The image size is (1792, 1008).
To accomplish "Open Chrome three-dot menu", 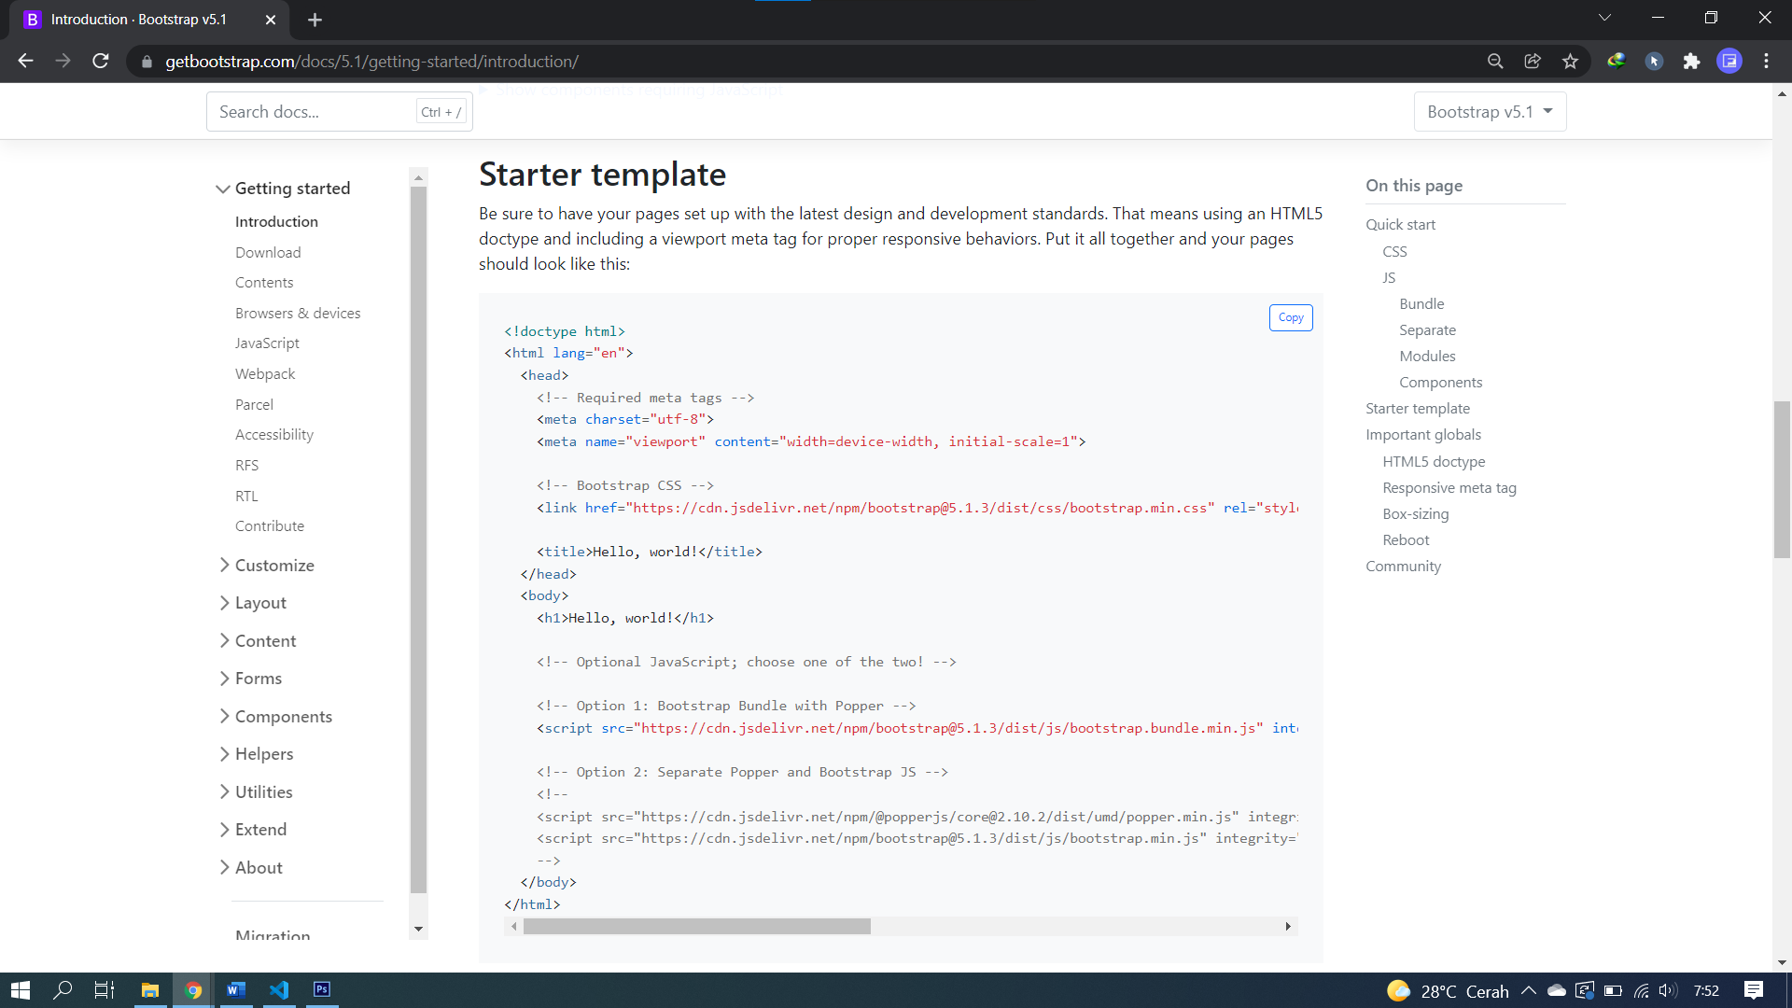I will click(1766, 61).
